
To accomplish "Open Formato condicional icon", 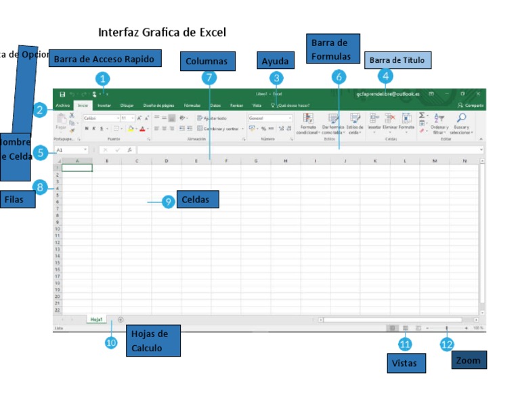I will [308, 118].
